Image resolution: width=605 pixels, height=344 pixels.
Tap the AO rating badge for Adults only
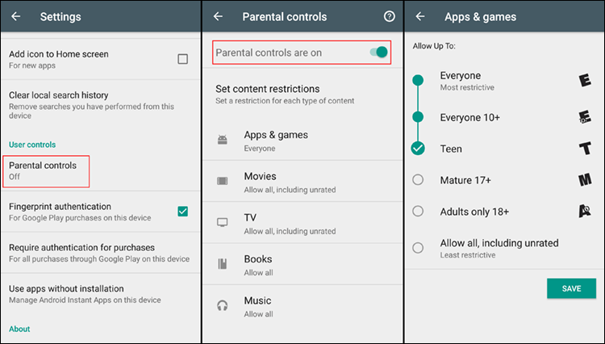point(585,212)
